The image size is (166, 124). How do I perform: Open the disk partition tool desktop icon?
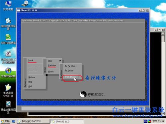click(x=8, y=57)
